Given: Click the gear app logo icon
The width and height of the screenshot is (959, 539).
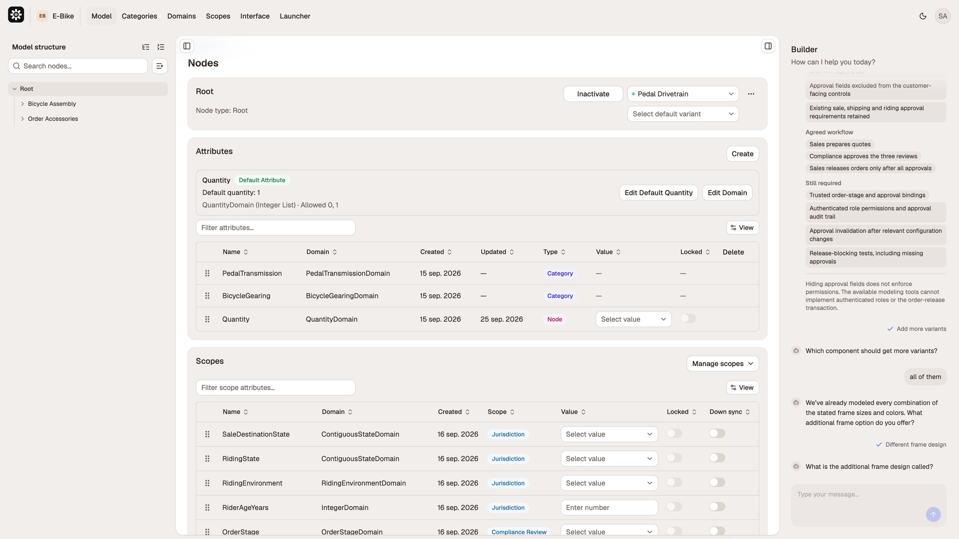Looking at the screenshot, I should 16,15.
